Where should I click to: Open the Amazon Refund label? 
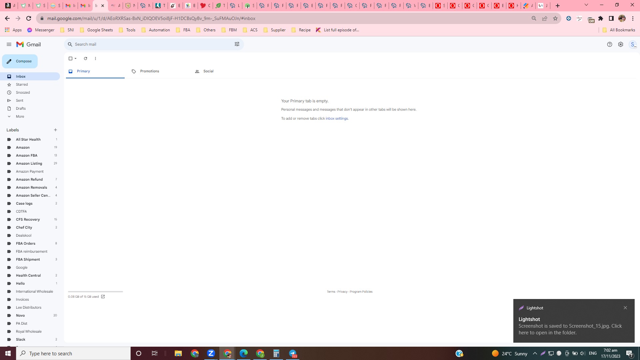30,180
